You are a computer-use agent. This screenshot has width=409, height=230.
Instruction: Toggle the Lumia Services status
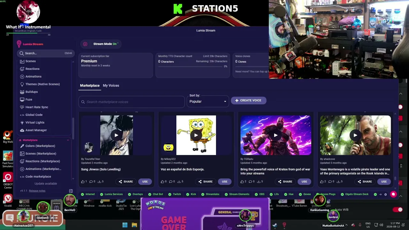(x=111, y=194)
